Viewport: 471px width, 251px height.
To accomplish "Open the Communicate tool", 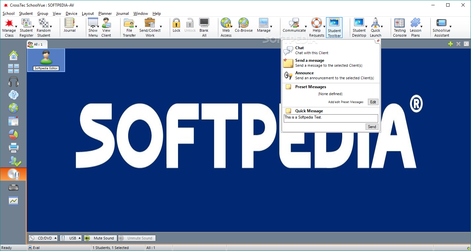I will (294, 25).
